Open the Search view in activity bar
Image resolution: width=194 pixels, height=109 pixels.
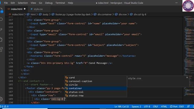[x=1, y=19]
